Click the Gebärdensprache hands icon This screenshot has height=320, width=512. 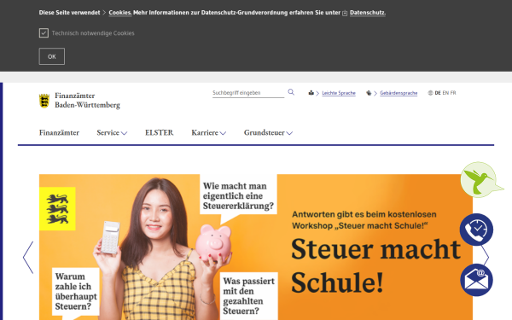[x=369, y=93]
